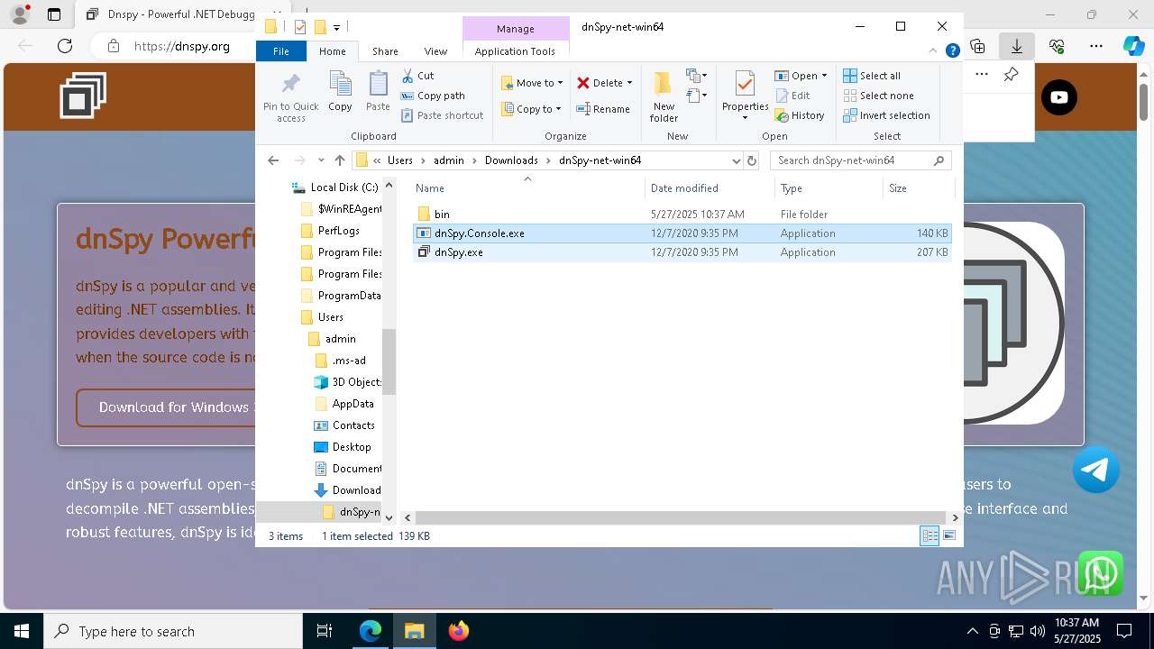The width and height of the screenshot is (1154, 649).
Task: Click Select none in ribbon
Action: tap(878, 96)
